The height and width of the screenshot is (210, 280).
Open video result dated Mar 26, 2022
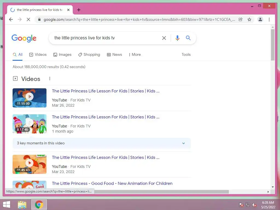[x=106, y=91]
